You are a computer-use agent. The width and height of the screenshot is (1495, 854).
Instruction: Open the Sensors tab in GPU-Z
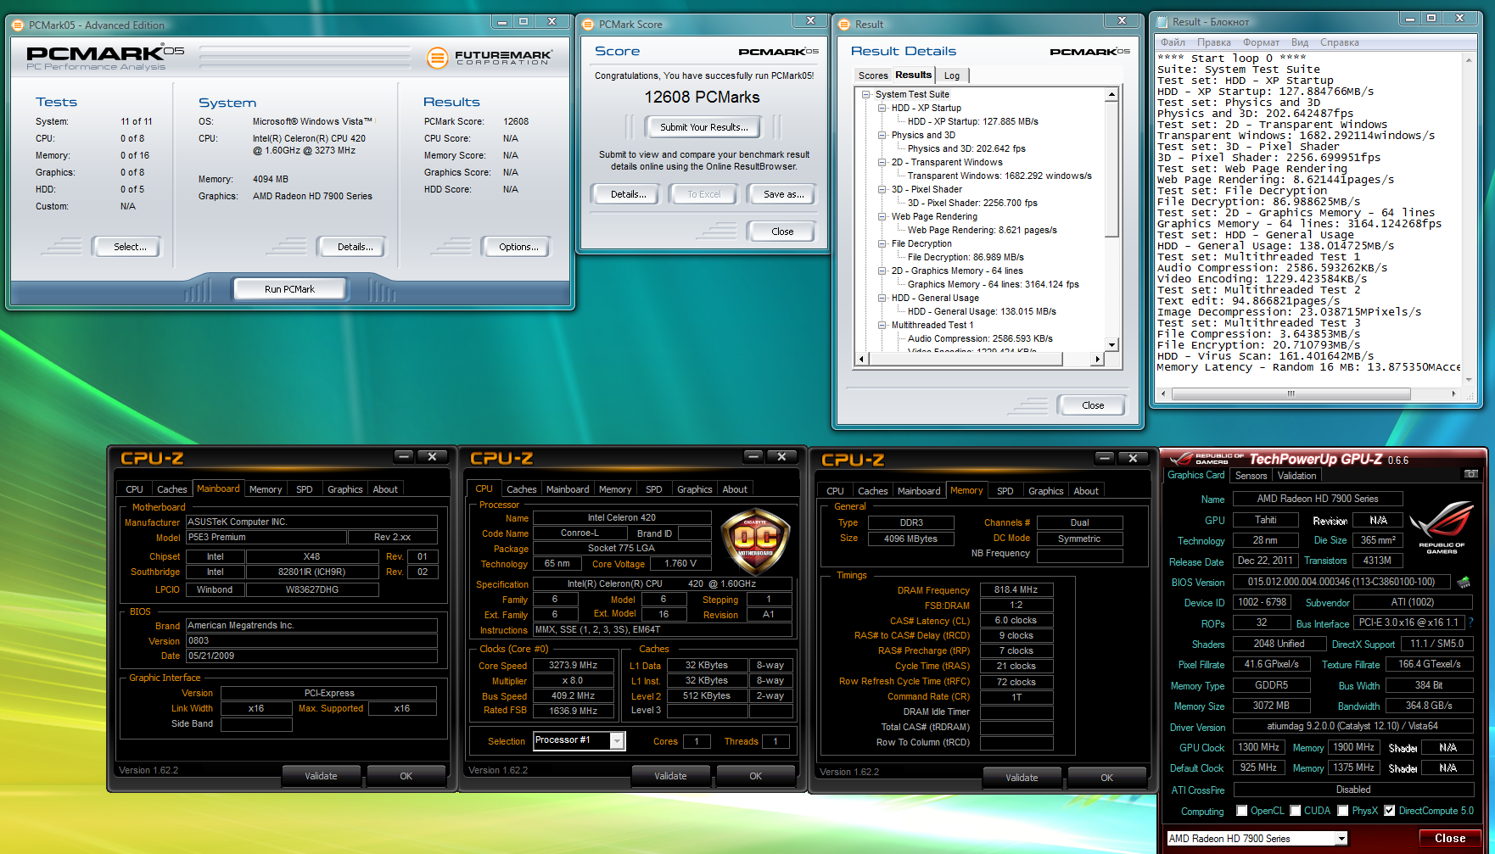tap(1251, 476)
